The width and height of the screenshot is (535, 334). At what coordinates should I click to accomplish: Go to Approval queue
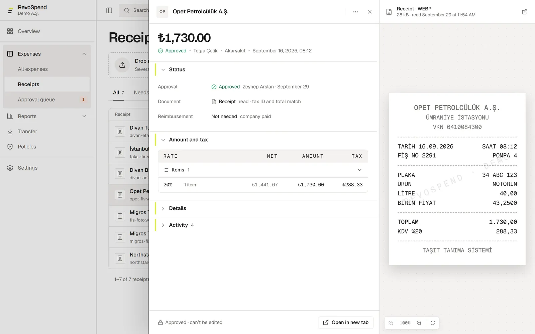(x=47, y=100)
